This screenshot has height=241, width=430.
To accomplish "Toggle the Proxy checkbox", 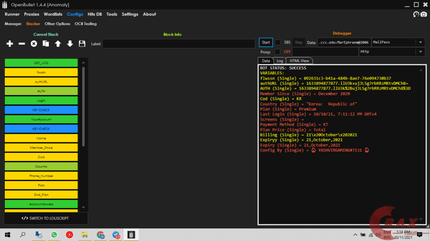I will [x=277, y=52].
